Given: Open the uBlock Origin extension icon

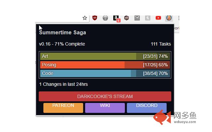Looking at the screenshot, I should [95, 18].
